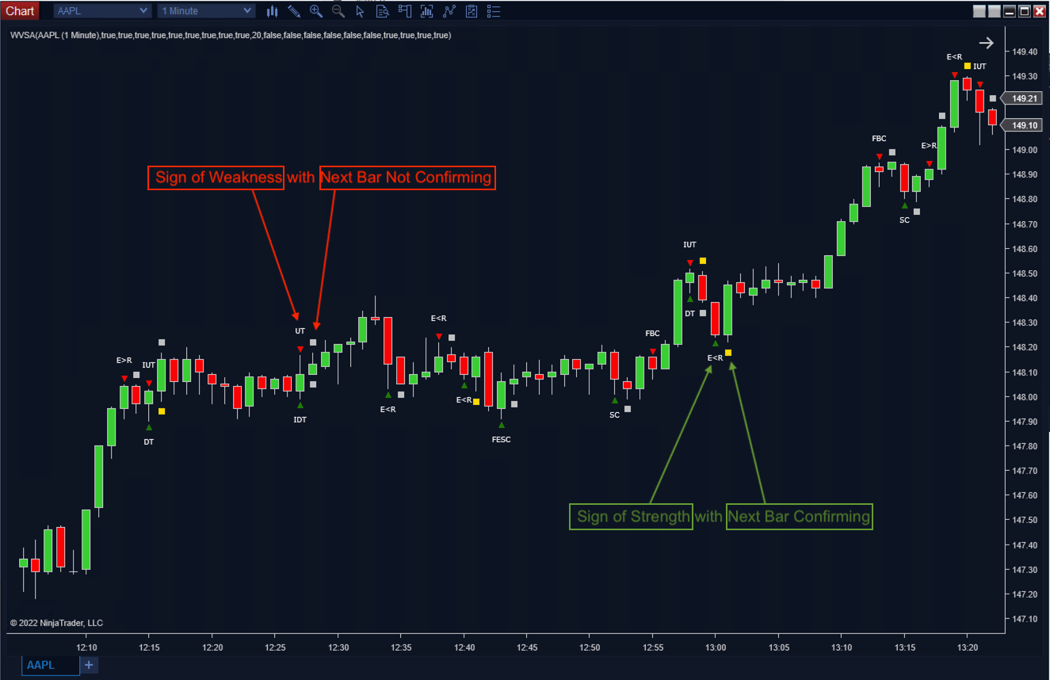The width and height of the screenshot is (1050, 680).
Task: Click the 13:20 time axis label
Action: tap(968, 648)
